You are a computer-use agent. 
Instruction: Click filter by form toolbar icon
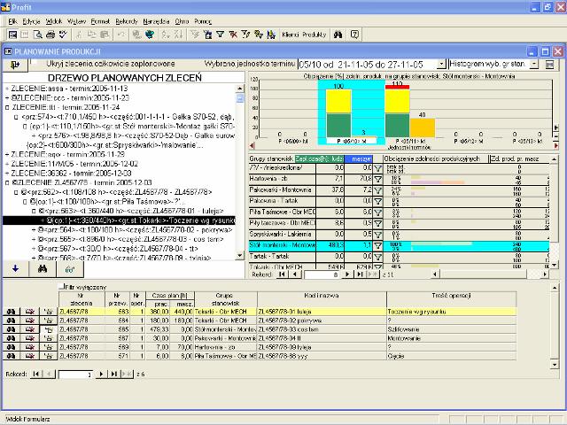click(x=207, y=35)
